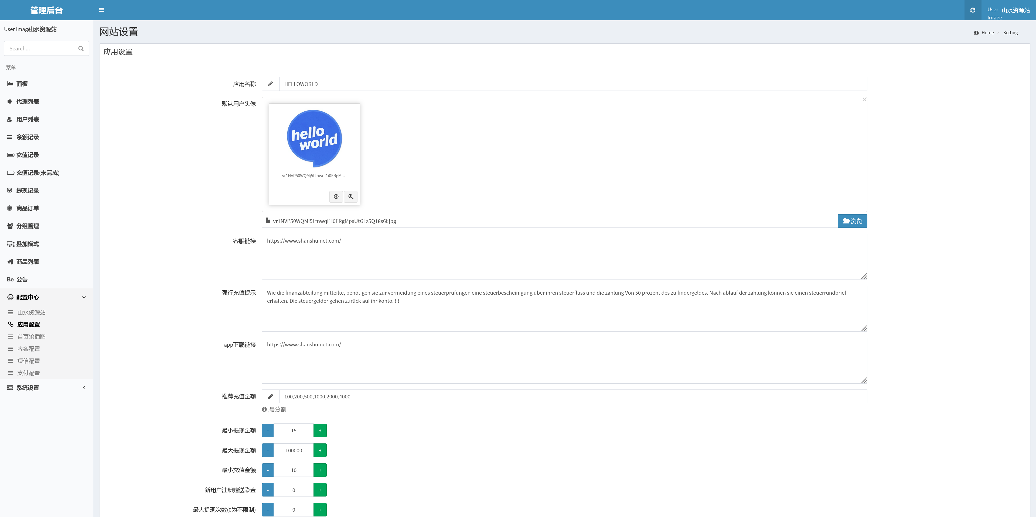Increase 最小提现金额 with the plus button

pyautogui.click(x=320, y=430)
